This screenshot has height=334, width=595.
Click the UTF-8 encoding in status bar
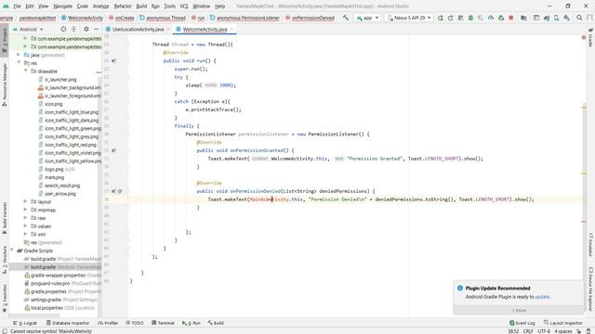tap(544, 331)
